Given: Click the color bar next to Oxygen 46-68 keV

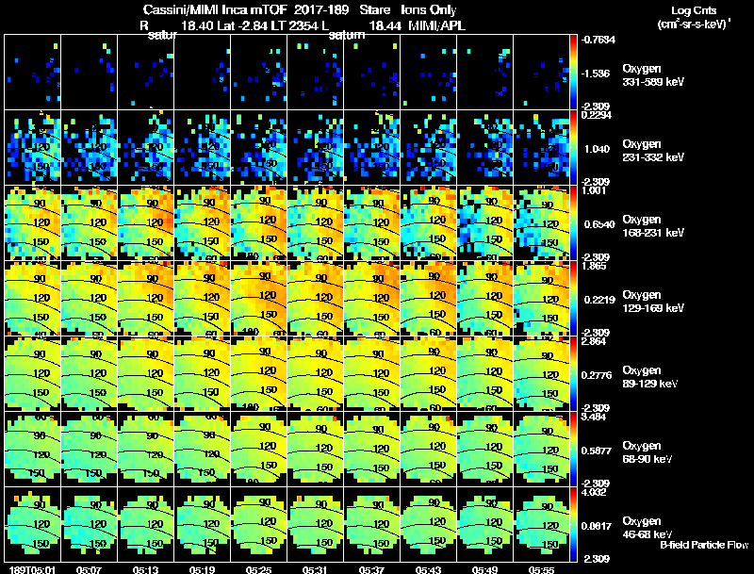Looking at the screenshot, I should click(573, 524).
